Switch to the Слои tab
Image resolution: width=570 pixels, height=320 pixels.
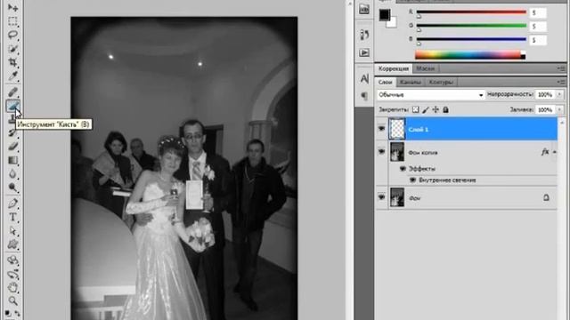(385, 82)
